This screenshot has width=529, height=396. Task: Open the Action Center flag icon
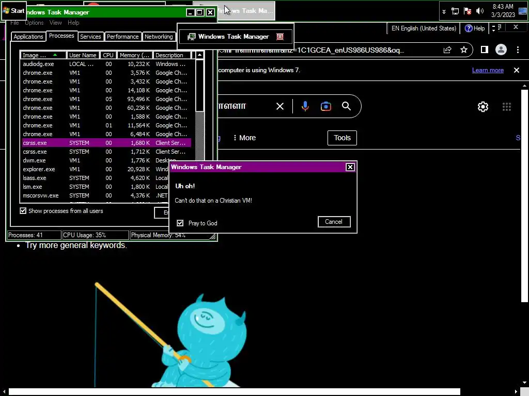pyautogui.click(x=467, y=11)
